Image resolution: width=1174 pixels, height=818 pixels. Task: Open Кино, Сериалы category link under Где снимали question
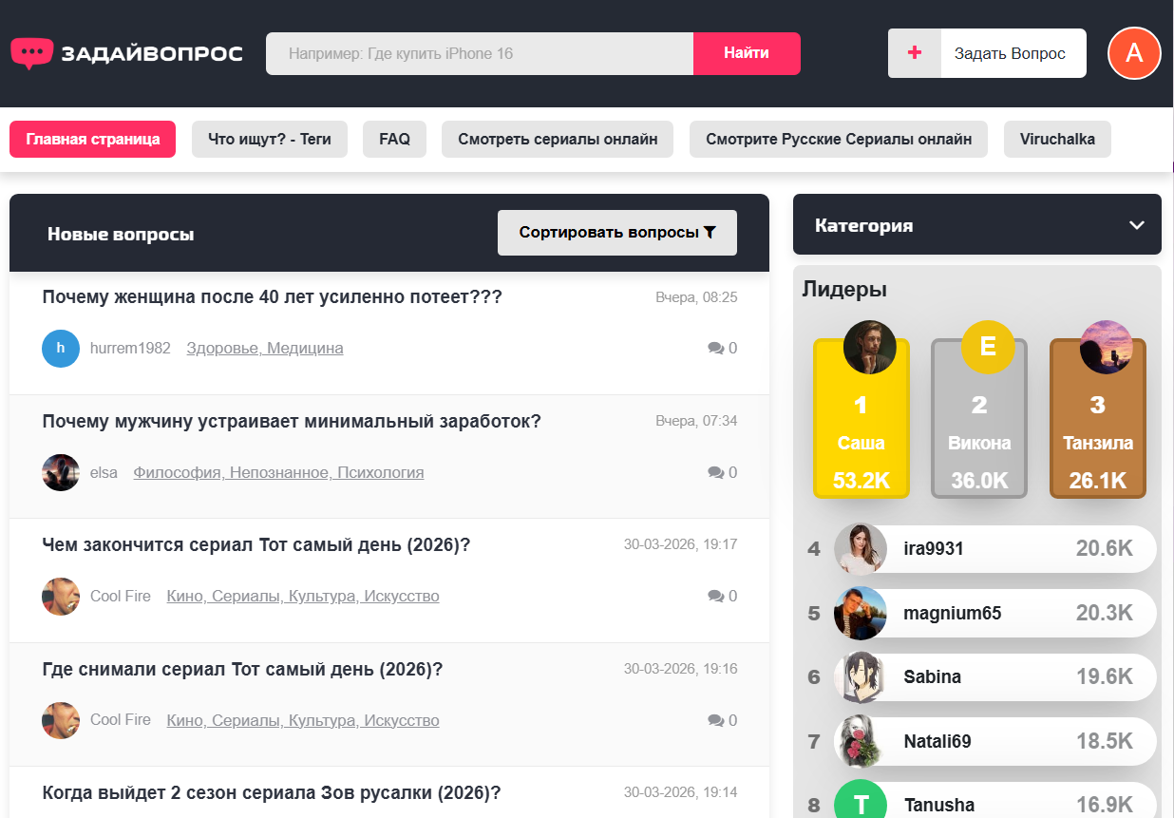tap(303, 720)
